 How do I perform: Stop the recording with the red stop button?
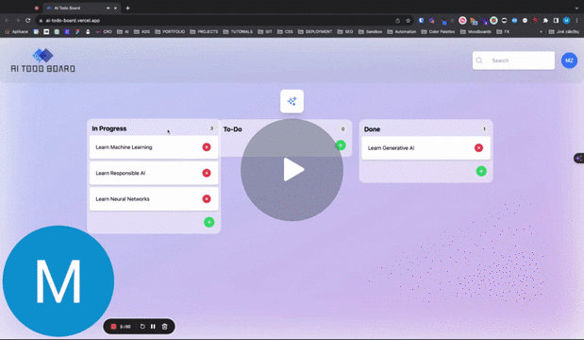click(x=113, y=327)
